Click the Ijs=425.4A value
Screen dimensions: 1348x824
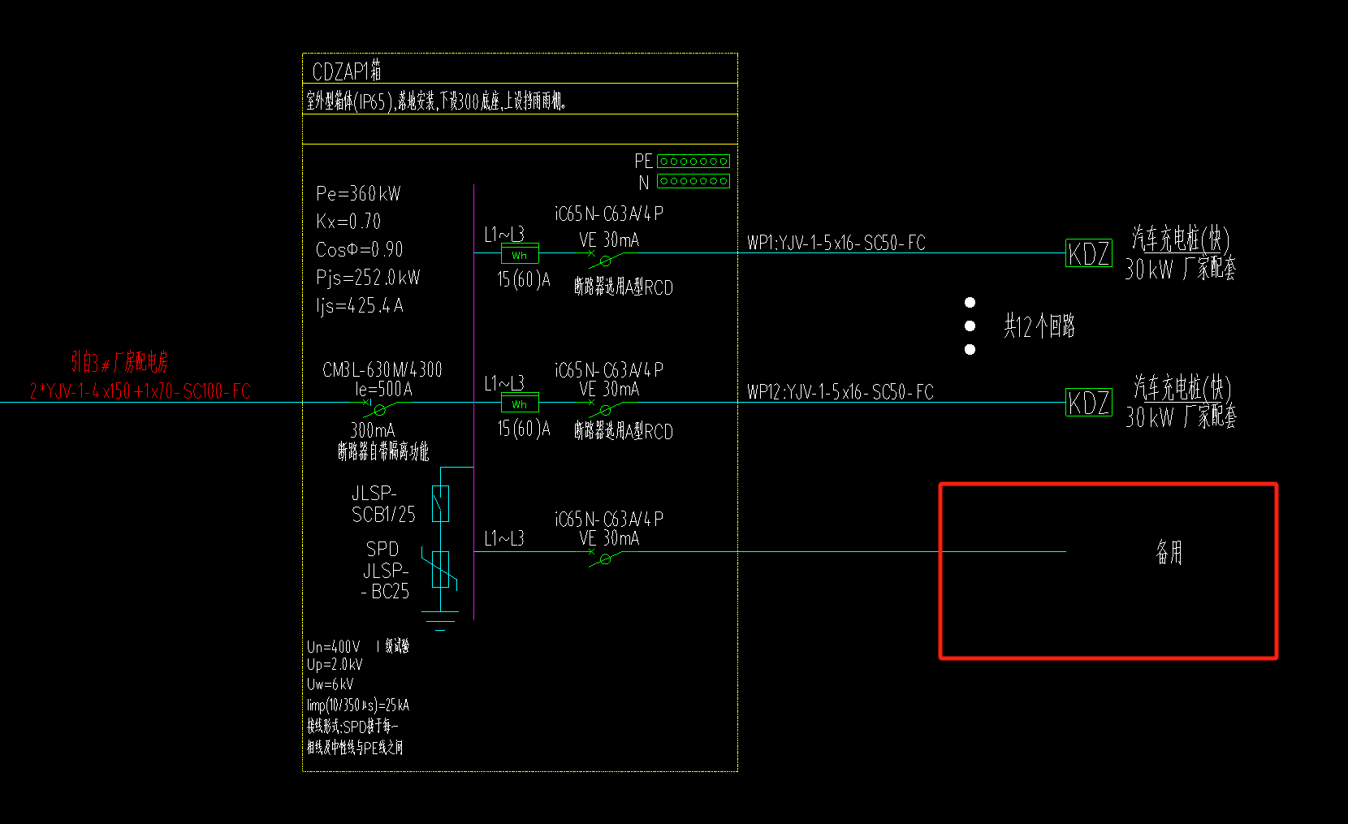pyautogui.click(x=359, y=306)
